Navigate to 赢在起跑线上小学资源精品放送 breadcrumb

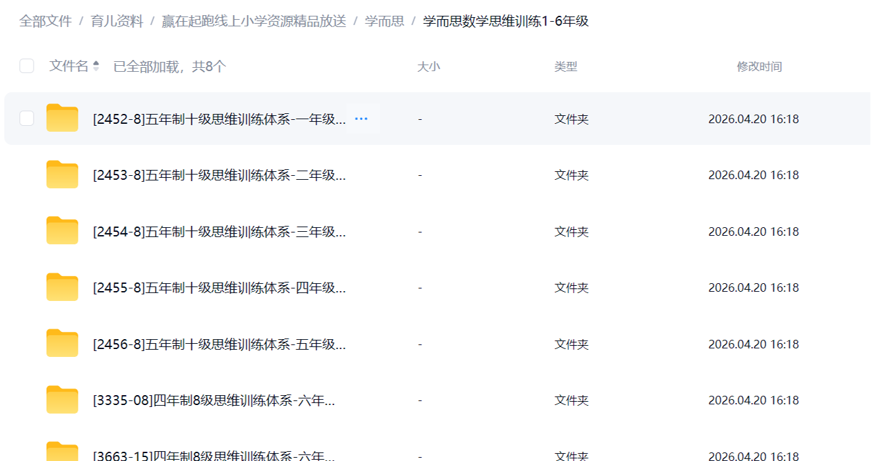click(254, 21)
